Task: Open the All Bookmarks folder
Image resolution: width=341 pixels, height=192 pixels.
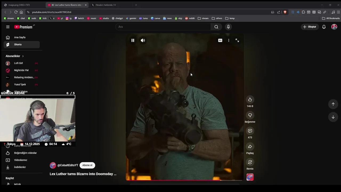Action: 331,18
